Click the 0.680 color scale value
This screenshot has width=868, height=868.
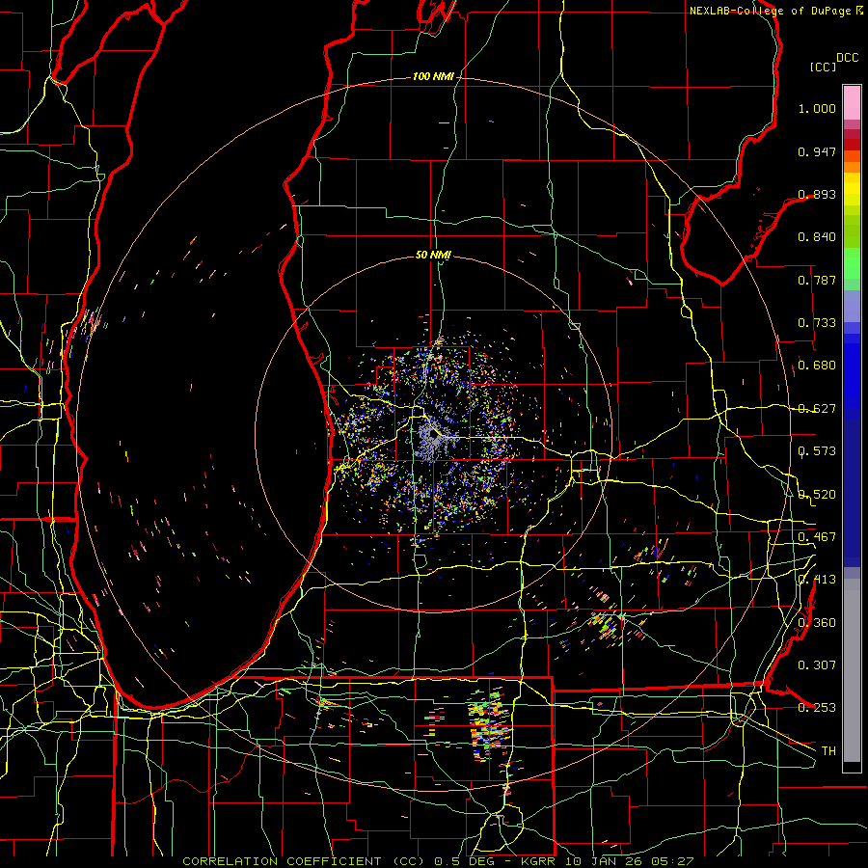tap(817, 366)
